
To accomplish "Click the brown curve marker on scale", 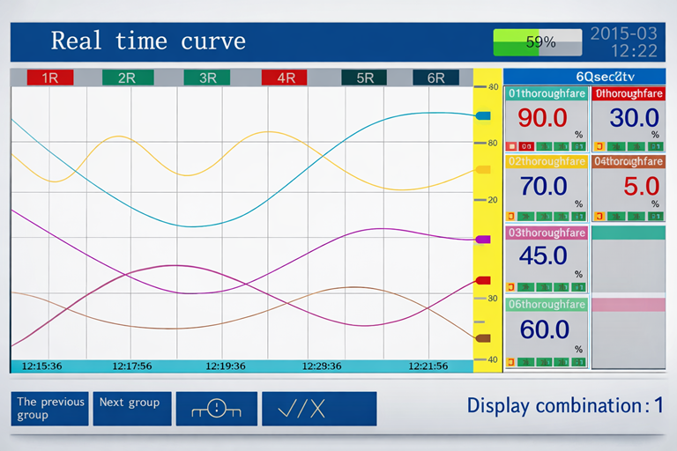I will pyautogui.click(x=482, y=337).
